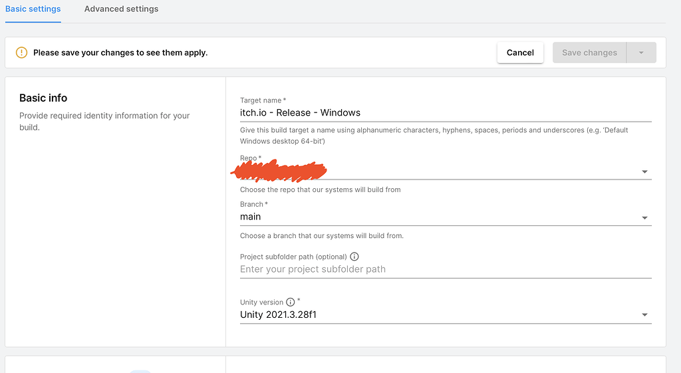Click the 'Target name' field label
Screen dimensions: 681x373
pyautogui.click(x=261, y=100)
